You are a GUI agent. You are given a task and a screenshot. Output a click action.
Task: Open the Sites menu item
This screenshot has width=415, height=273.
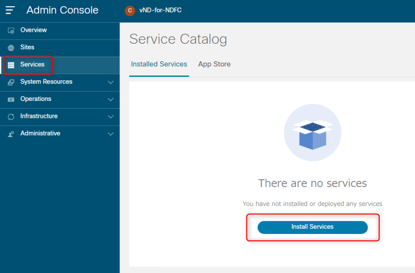click(60, 48)
